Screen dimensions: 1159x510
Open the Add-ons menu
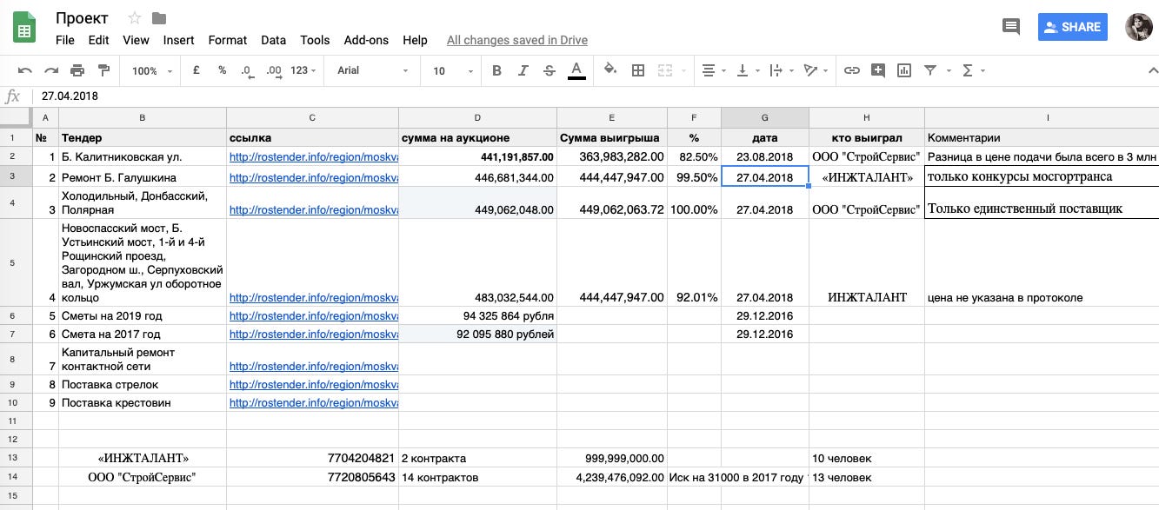[366, 40]
